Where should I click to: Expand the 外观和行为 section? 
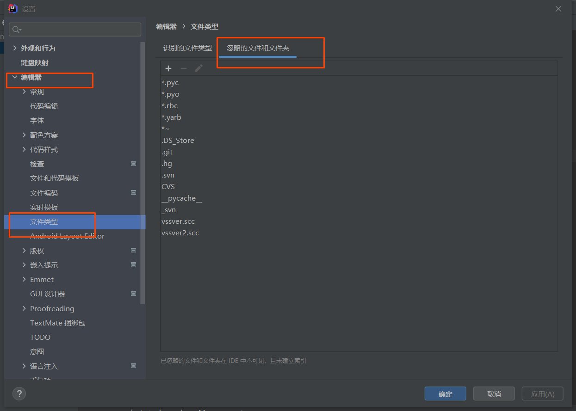[x=15, y=48]
